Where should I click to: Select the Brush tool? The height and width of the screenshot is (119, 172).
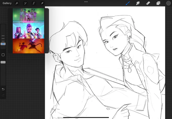(128, 3)
